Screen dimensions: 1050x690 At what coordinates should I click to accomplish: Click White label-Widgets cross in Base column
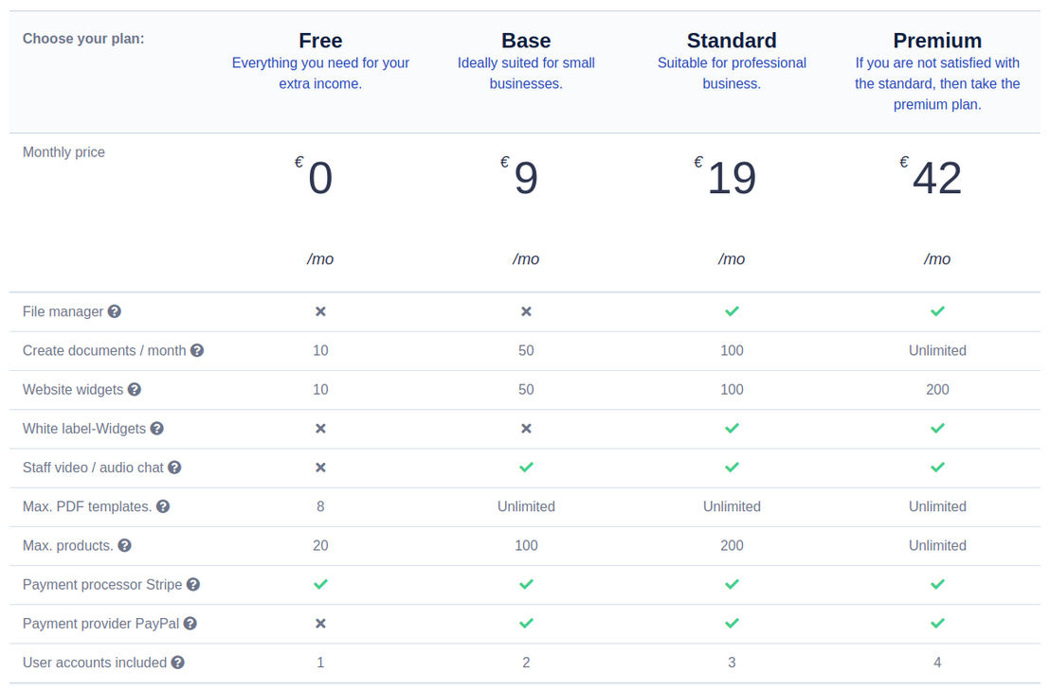point(526,429)
